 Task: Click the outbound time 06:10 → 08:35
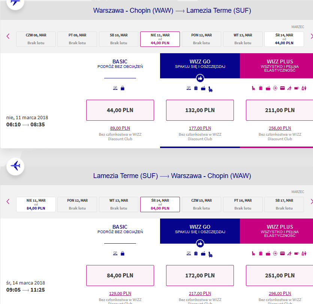click(25, 124)
